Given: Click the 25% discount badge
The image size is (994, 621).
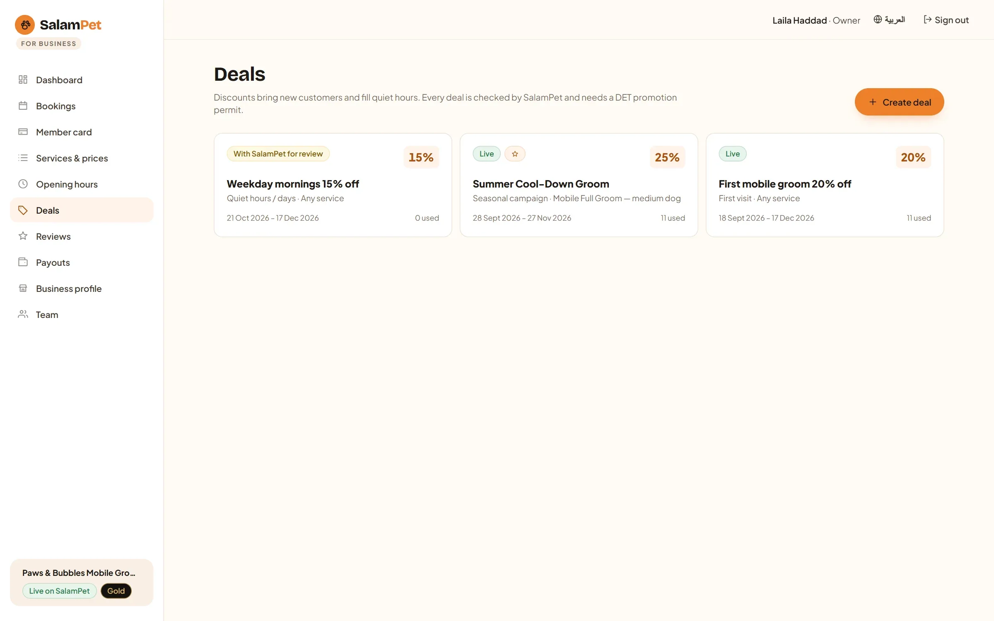Looking at the screenshot, I should click(667, 157).
